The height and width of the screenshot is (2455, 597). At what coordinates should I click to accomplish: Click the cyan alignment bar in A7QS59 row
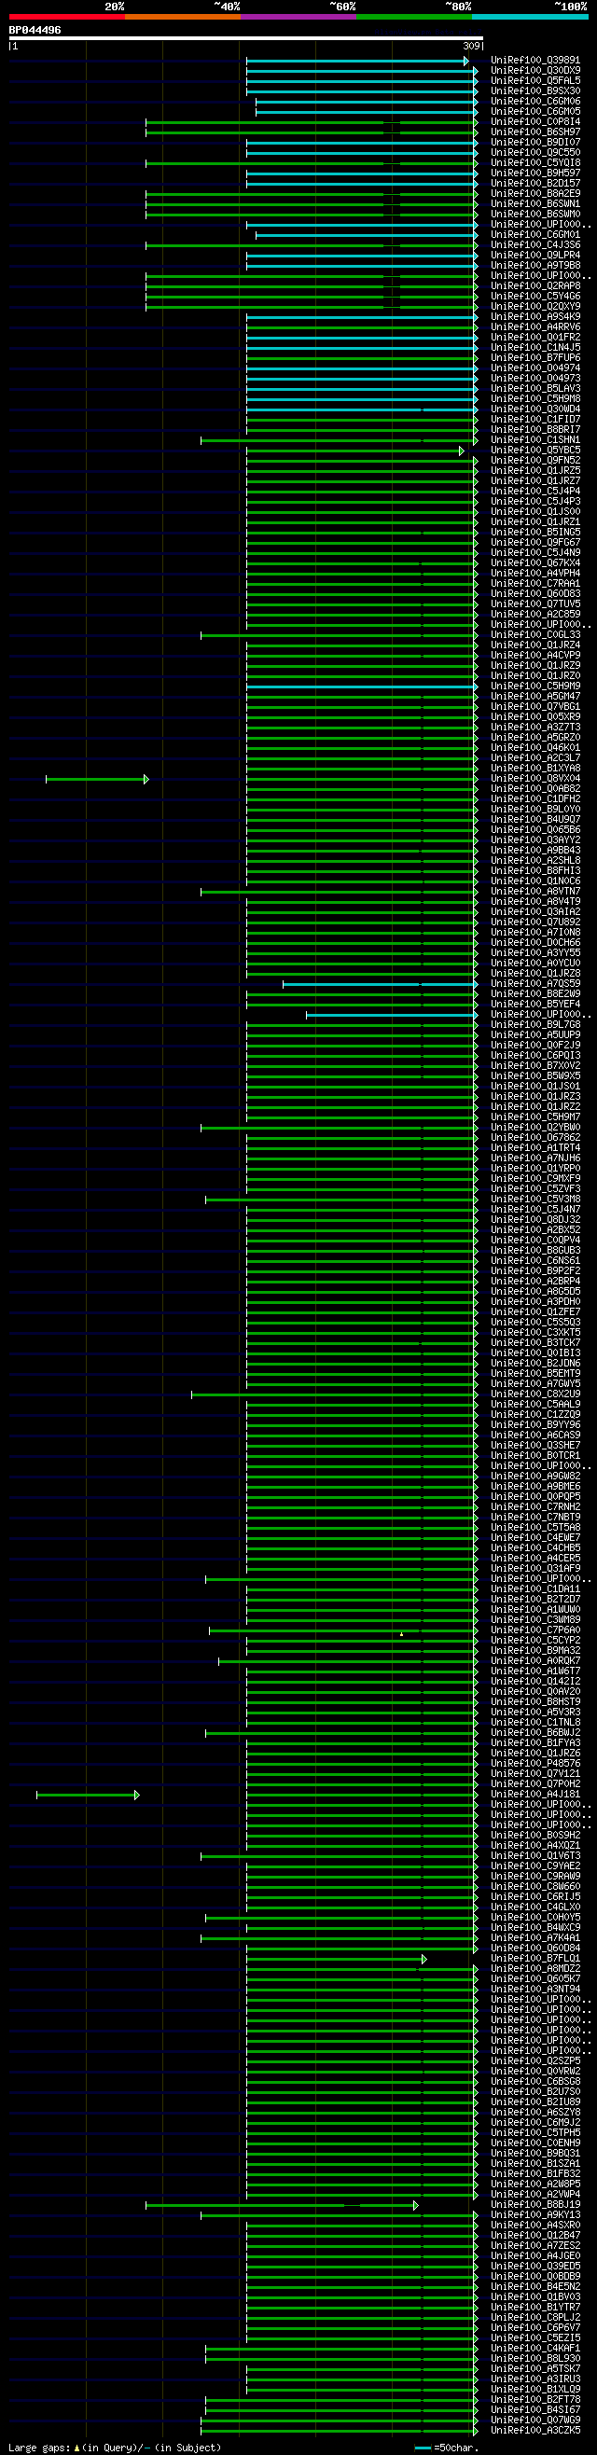(381, 984)
